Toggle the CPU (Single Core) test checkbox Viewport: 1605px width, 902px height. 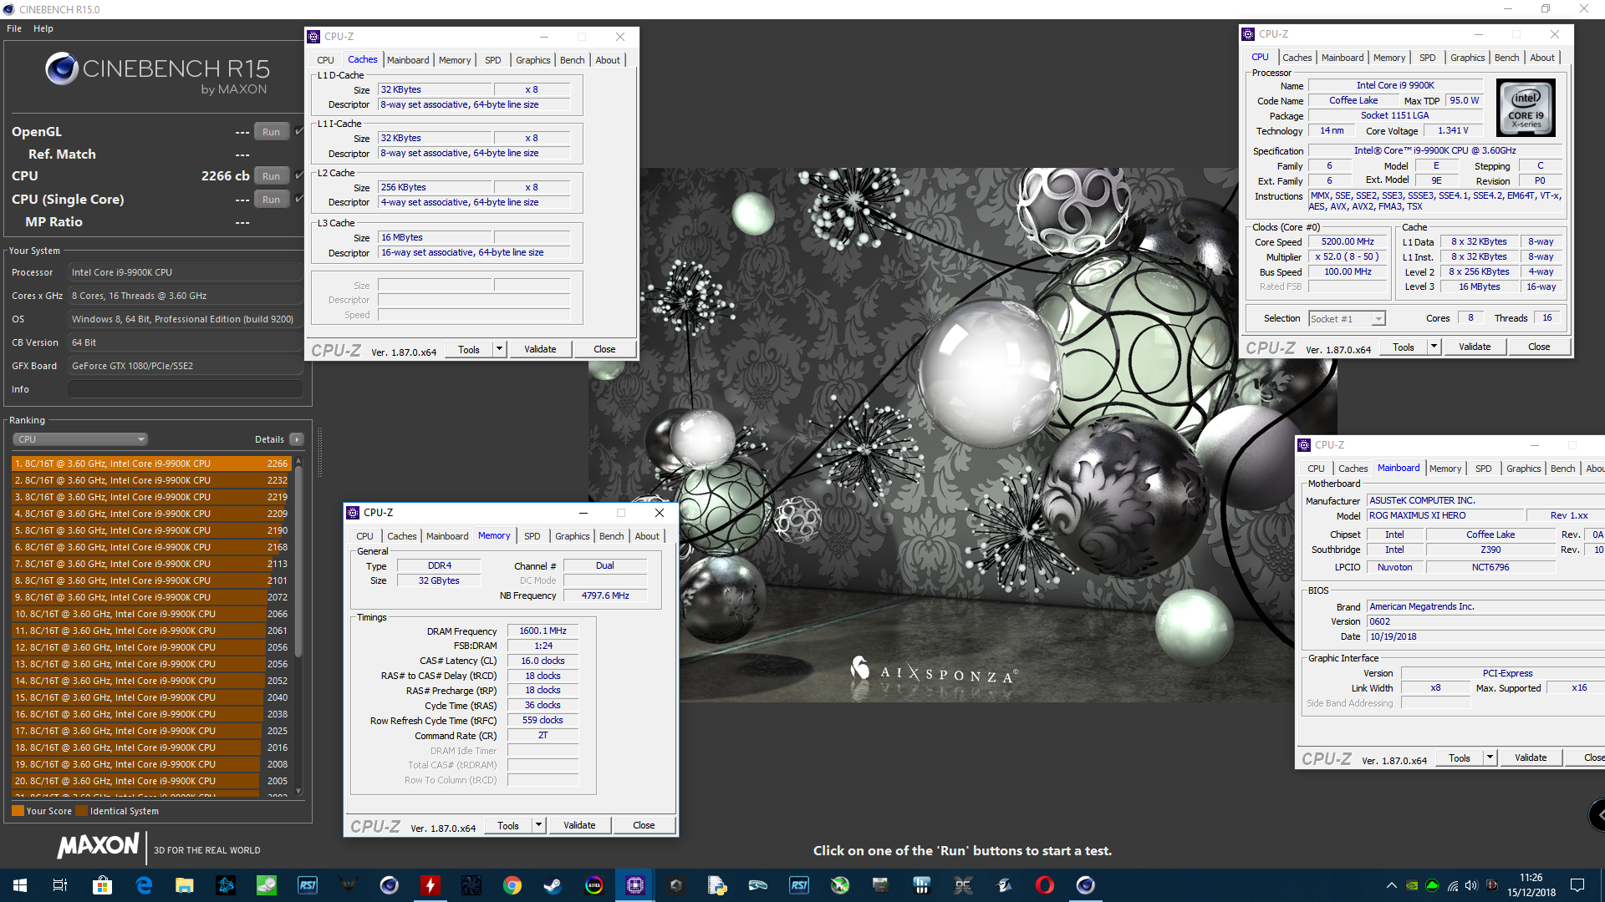(x=299, y=199)
